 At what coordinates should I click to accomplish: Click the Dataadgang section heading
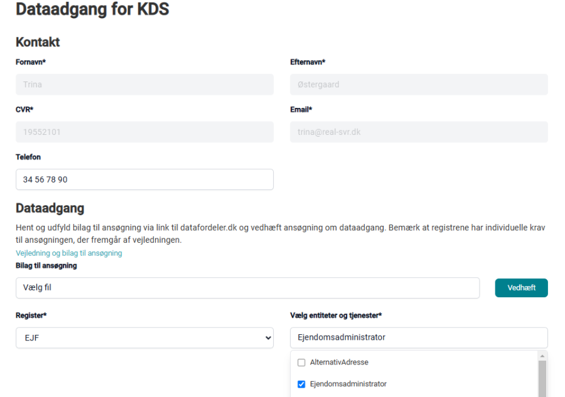pyautogui.click(x=50, y=208)
